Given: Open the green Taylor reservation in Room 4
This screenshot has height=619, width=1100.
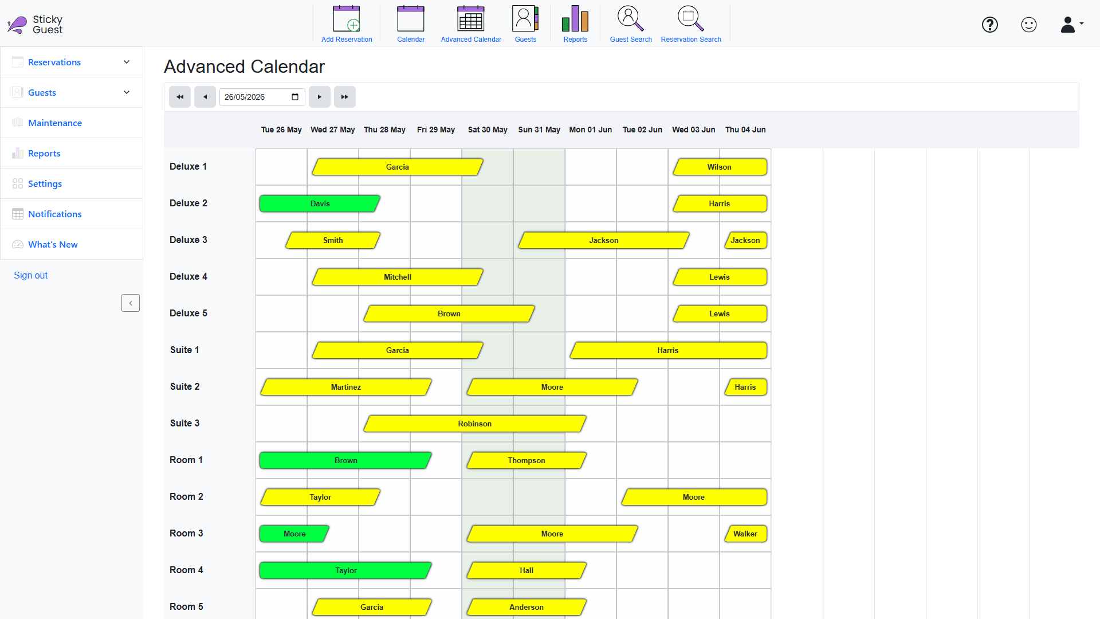Looking at the screenshot, I should pos(345,570).
